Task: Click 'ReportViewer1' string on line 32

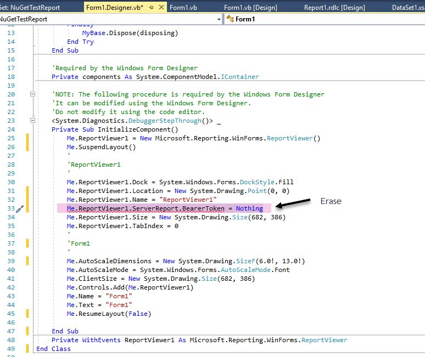Action: point(188,200)
